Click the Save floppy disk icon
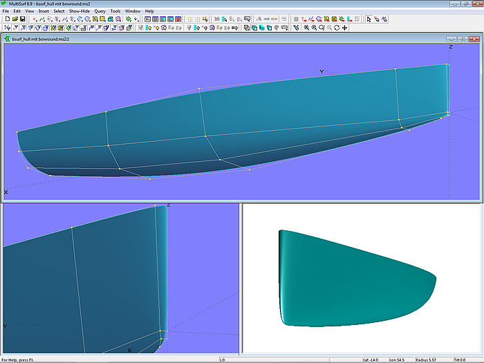Image resolution: width=484 pixels, height=363 pixels. click(x=22, y=19)
